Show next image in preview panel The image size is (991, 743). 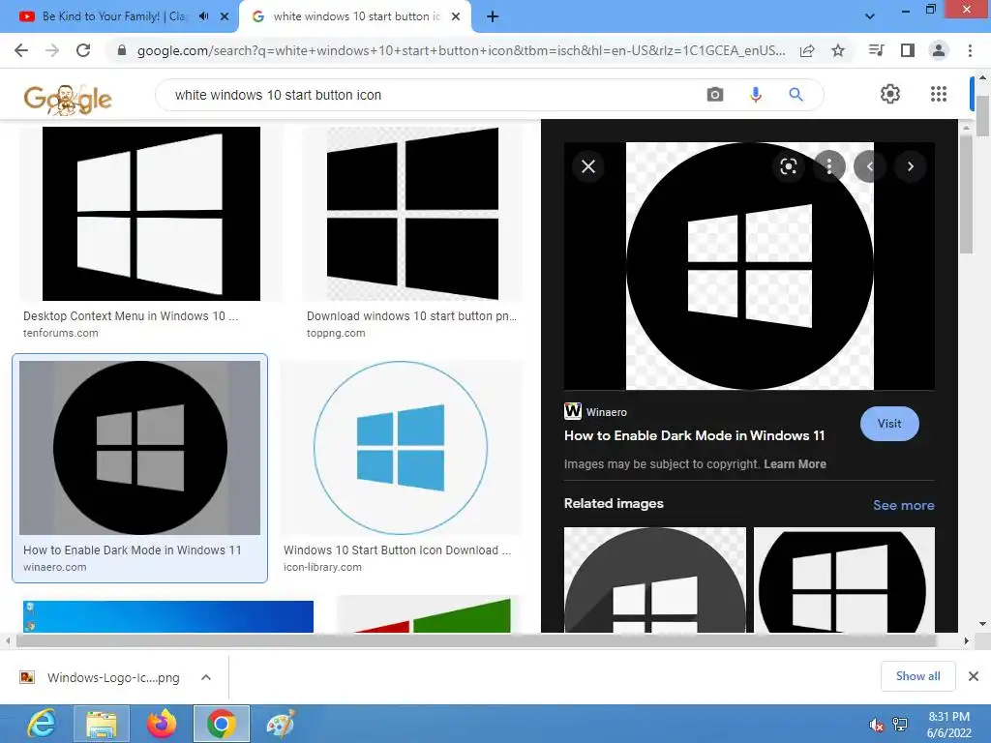(910, 166)
